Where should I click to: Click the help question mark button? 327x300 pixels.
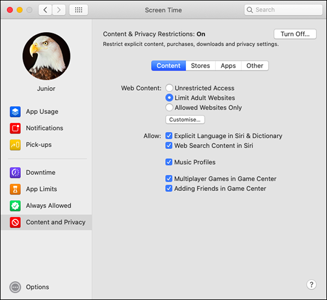pyautogui.click(x=311, y=284)
